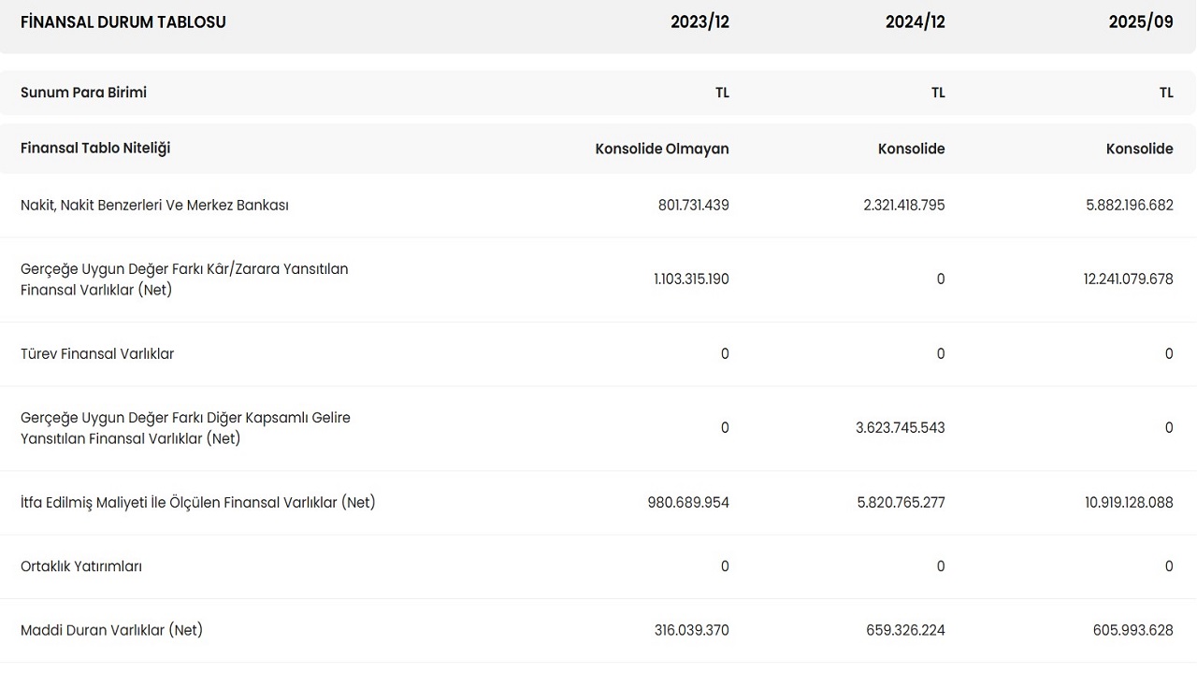Click the Ortaklık Yatırımları row label
1197x673 pixels.
[81, 566]
